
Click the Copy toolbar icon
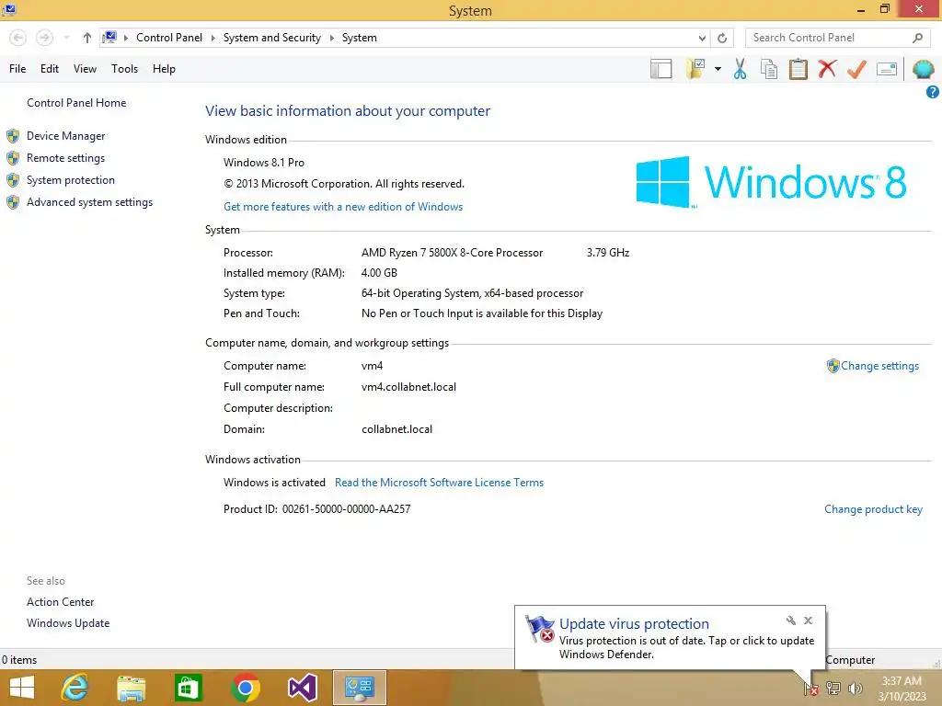pyautogui.click(x=769, y=69)
